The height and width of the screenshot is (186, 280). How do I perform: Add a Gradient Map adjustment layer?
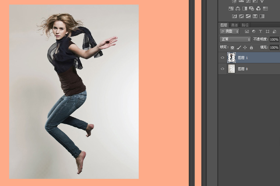point(262,16)
